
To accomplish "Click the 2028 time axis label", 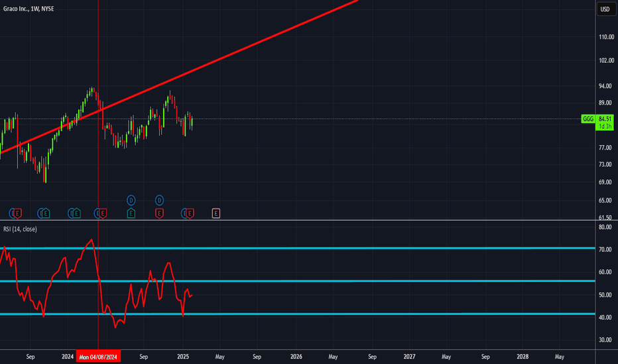I will [x=523, y=357].
